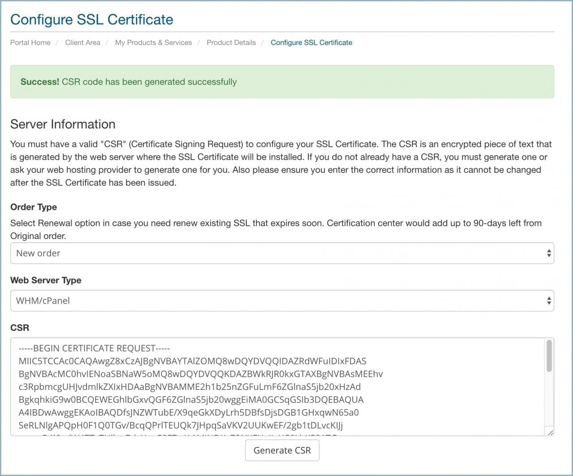Viewport: 573px width, 476px height.
Task: Go to My Products & Services
Action: (x=153, y=42)
